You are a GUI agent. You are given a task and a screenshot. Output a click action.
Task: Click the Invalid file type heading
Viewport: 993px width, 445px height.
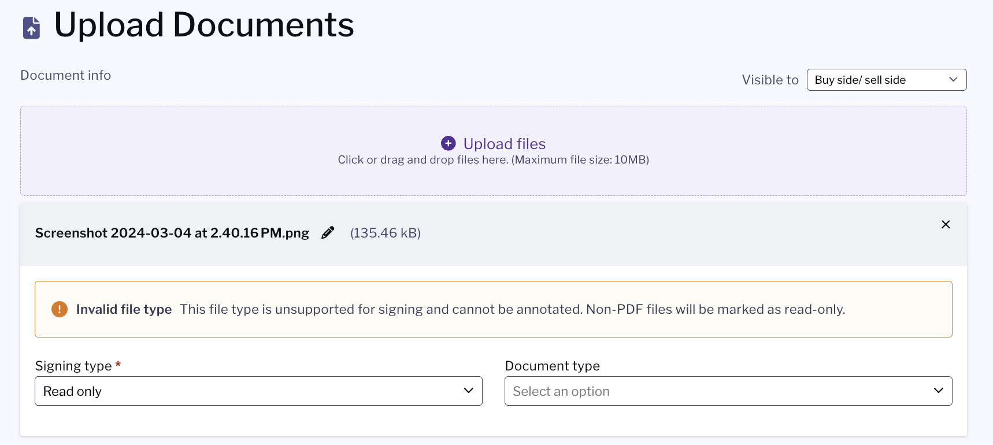(124, 309)
